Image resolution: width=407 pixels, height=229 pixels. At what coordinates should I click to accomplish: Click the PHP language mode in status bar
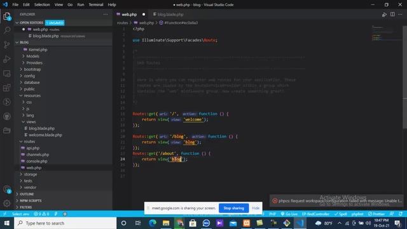273,214
